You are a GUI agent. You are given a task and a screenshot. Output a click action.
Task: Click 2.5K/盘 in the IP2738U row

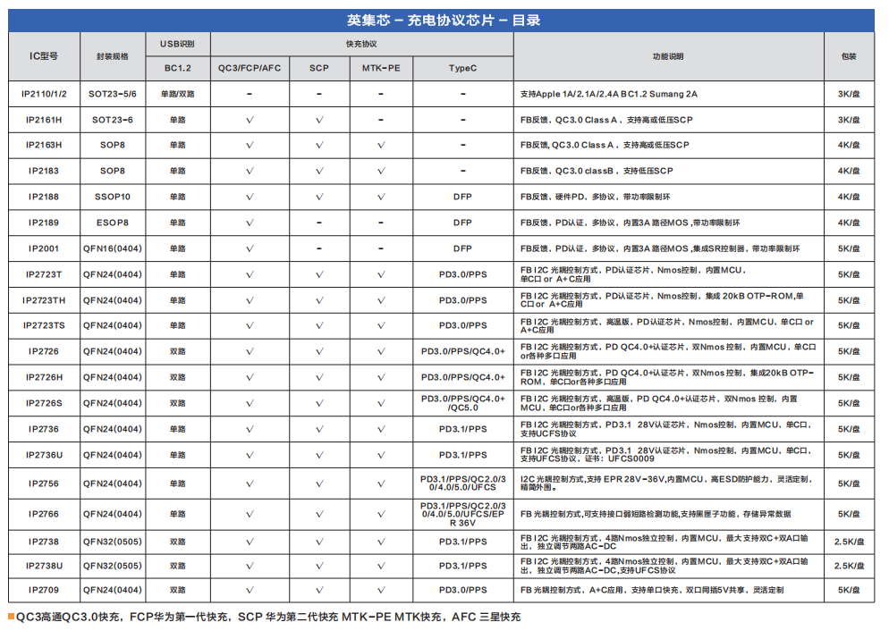click(x=849, y=566)
